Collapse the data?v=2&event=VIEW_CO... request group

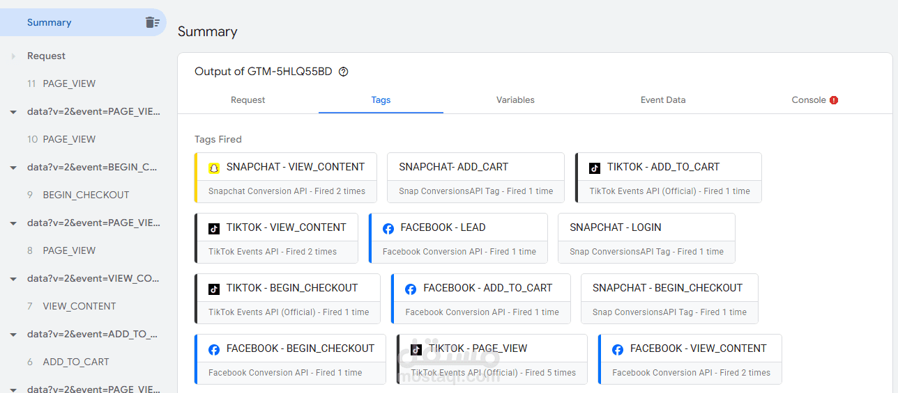(13, 278)
